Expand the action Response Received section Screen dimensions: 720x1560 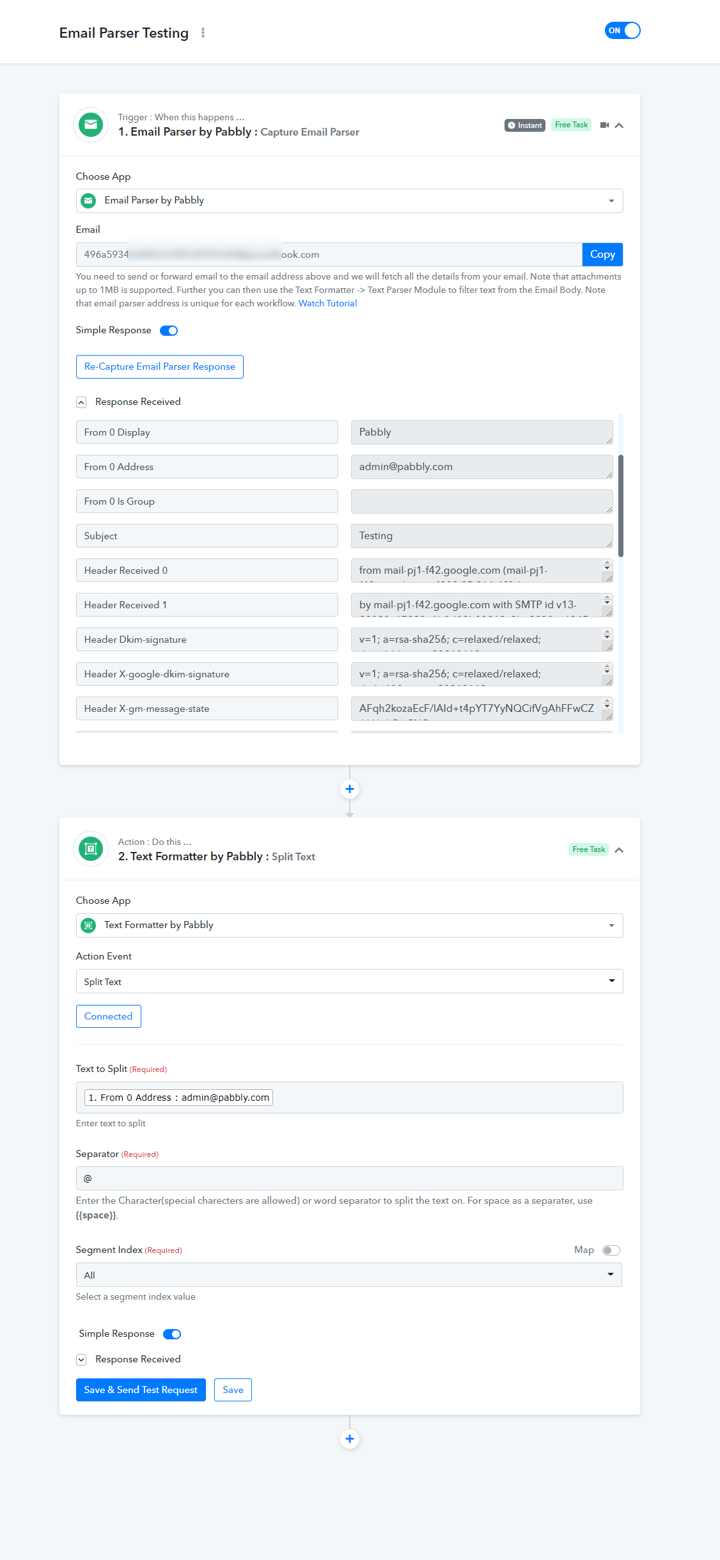coord(81,1360)
